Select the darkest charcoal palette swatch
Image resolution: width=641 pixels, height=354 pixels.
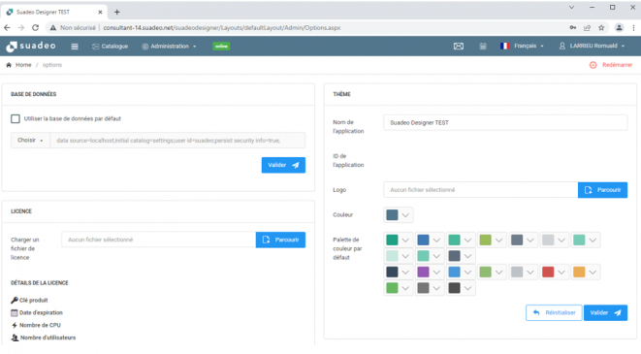(454, 288)
